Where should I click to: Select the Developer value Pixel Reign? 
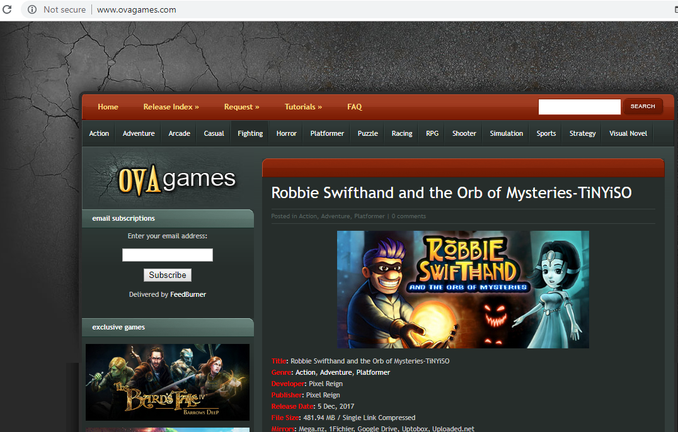[326, 384]
